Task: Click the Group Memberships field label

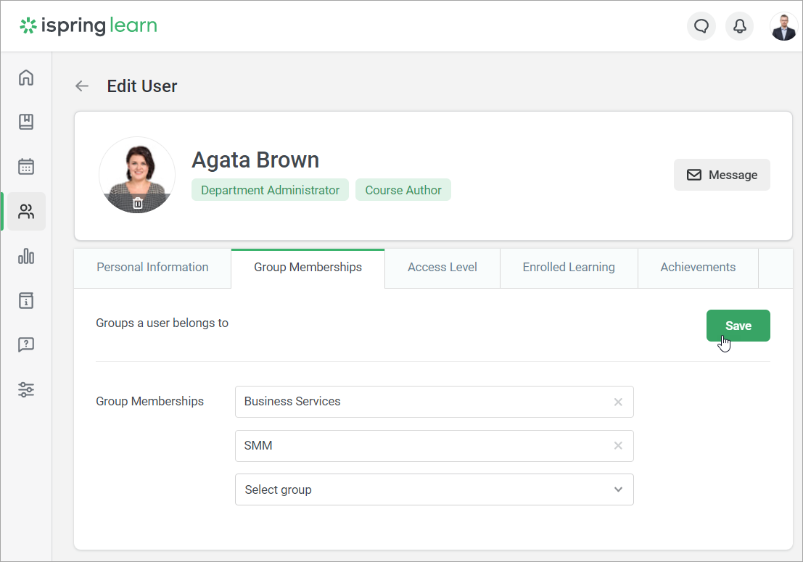Action: [x=149, y=401]
